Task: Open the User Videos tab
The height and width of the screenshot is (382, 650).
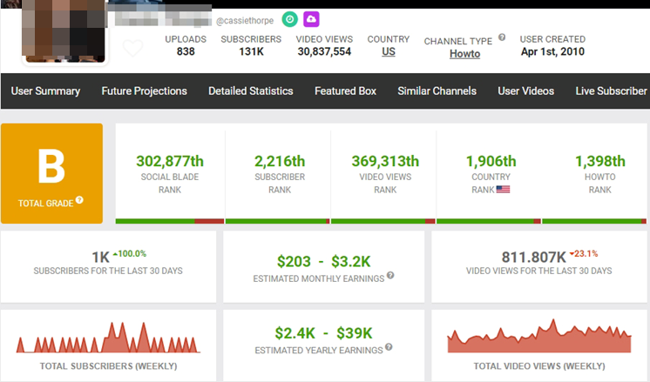Action: point(525,90)
